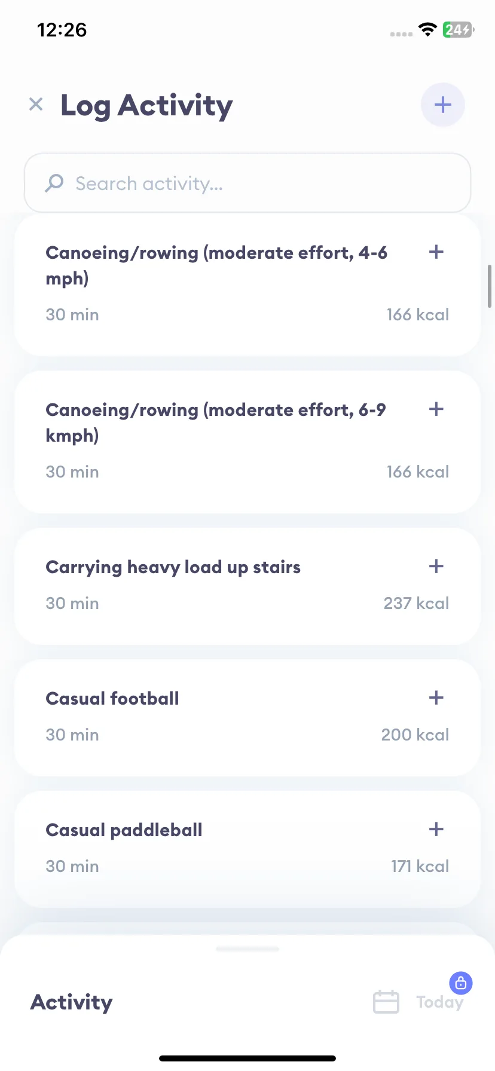Image resolution: width=495 pixels, height=1071 pixels.
Task: Add Casual paddleball with plus icon
Action: point(436,829)
